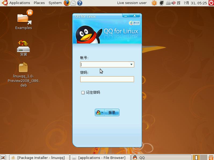Switch to Package Installer taskbar window
The height and width of the screenshot is (160, 214).
[38, 158]
